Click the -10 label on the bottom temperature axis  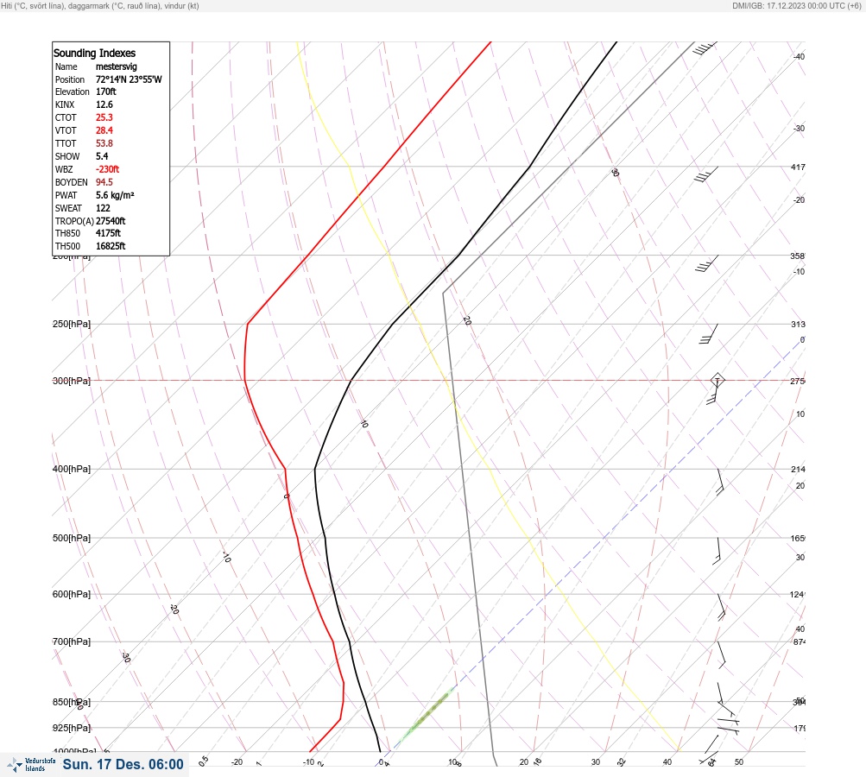(309, 762)
